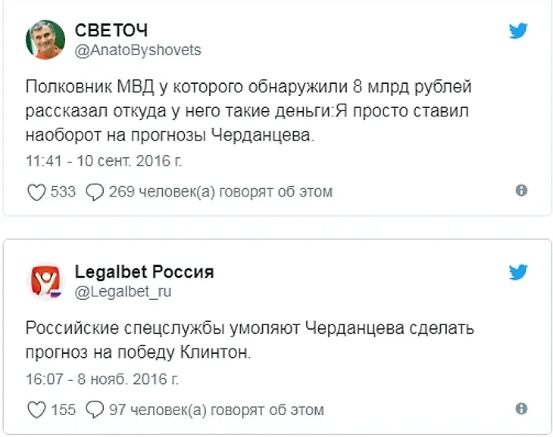553x437 pixels.
Task: Open the 11:41 - 10 сент. 2016 г. timestamp
Action: tap(105, 160)
